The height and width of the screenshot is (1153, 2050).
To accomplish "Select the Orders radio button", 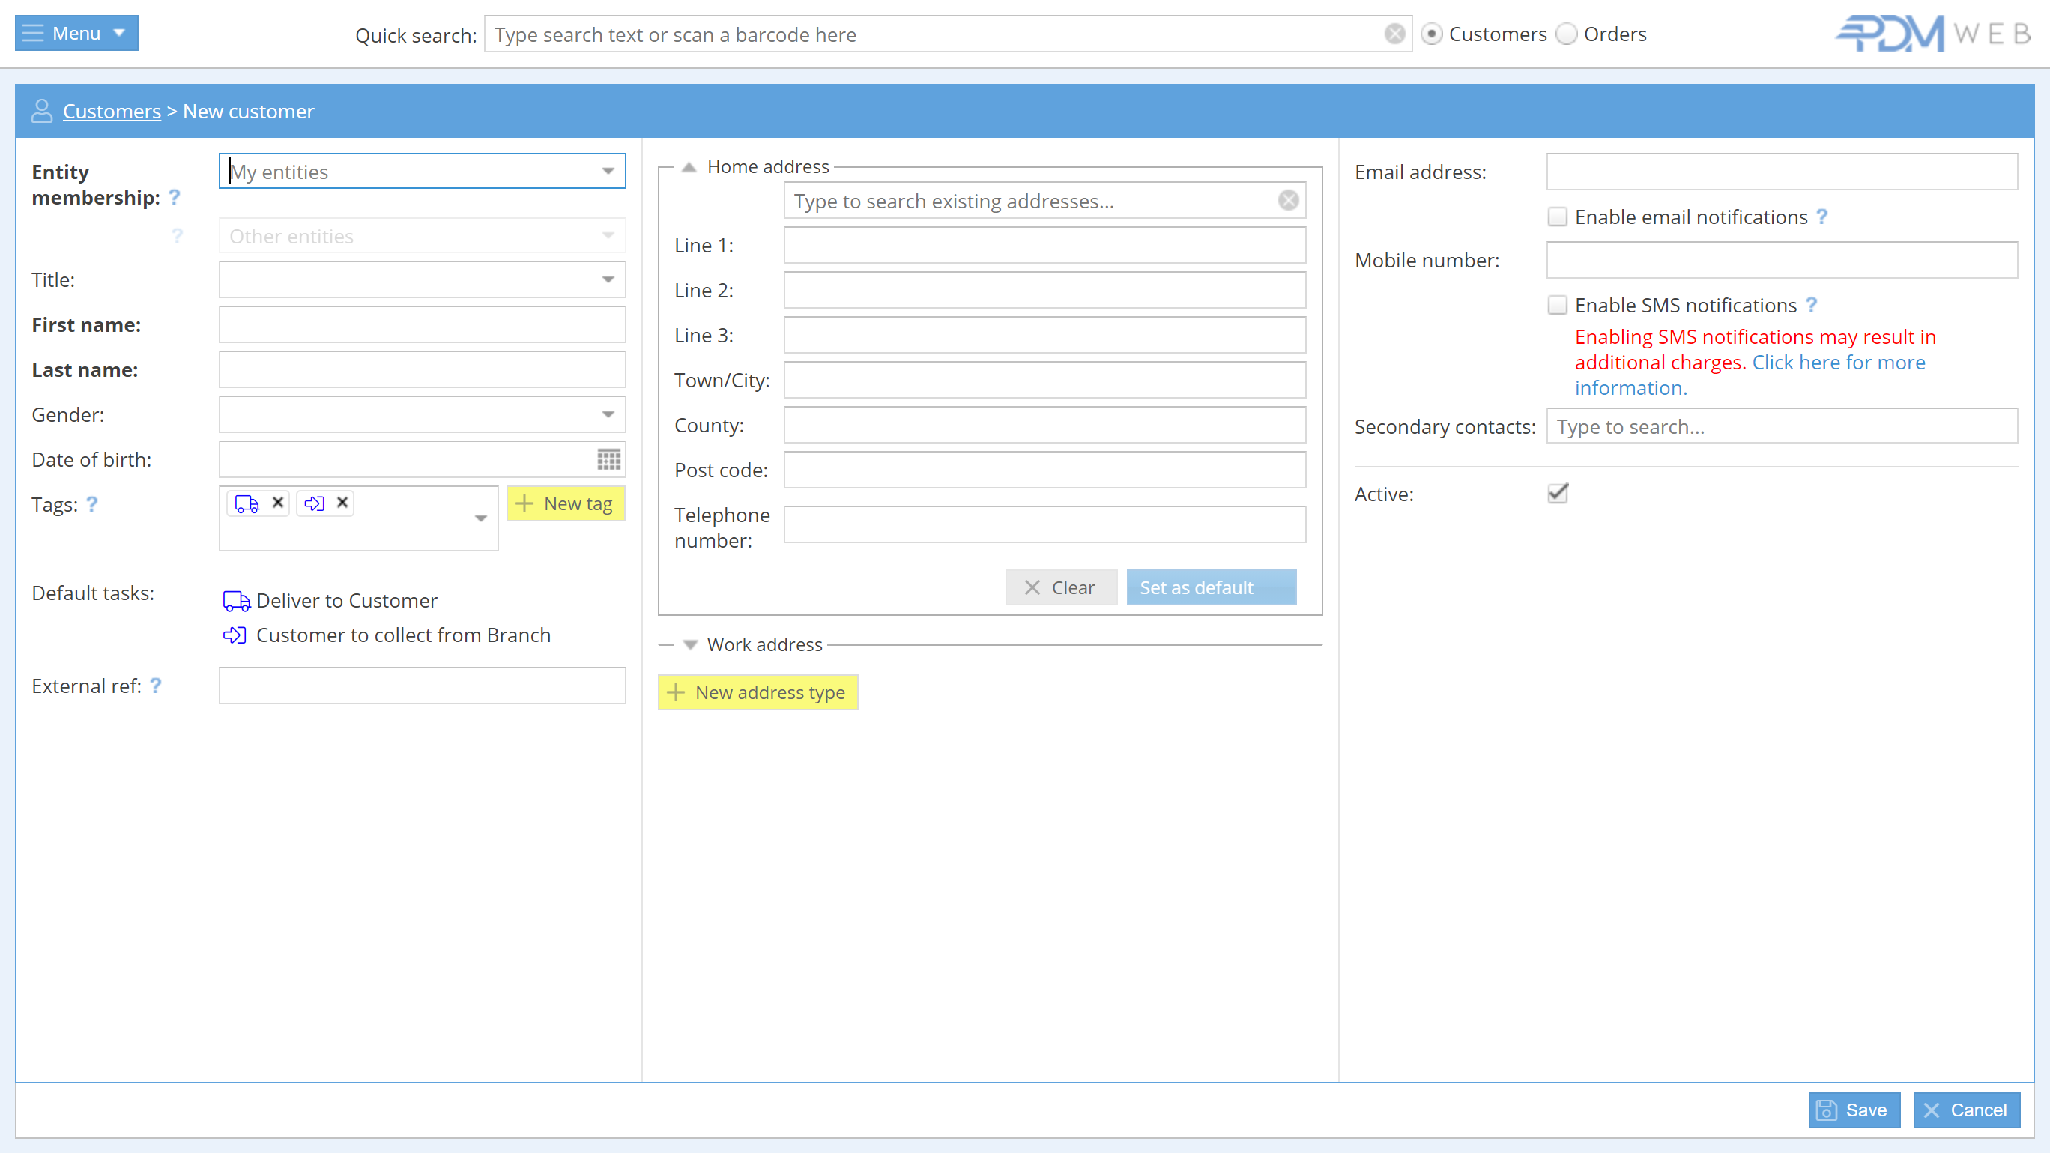I will [1566, 34].
